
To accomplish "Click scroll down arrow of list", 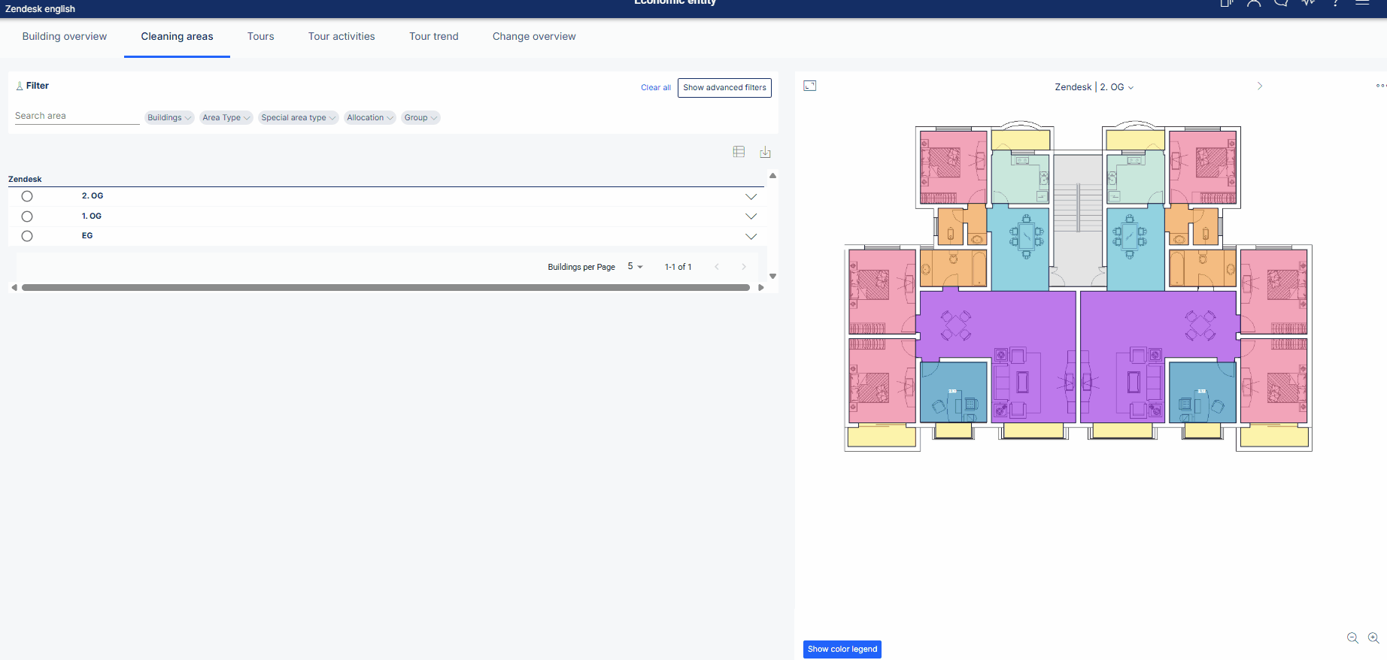I will click(772, 277).
